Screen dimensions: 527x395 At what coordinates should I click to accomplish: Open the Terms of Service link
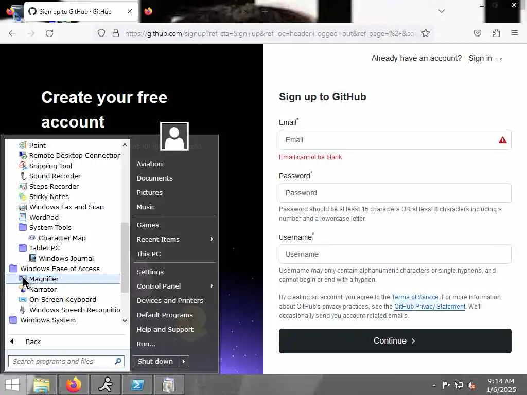(x=415, y=297)
